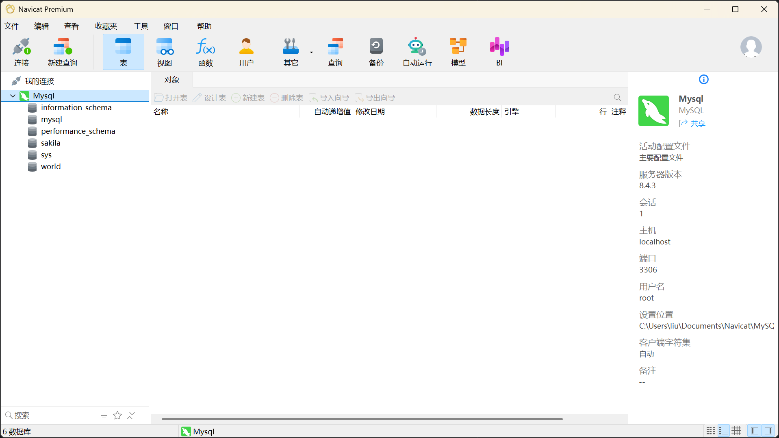Open dropdown arrow next to Others (其它)
This screenshot has width=779, height=438.
pyautogui.click(x=311, y=52)
